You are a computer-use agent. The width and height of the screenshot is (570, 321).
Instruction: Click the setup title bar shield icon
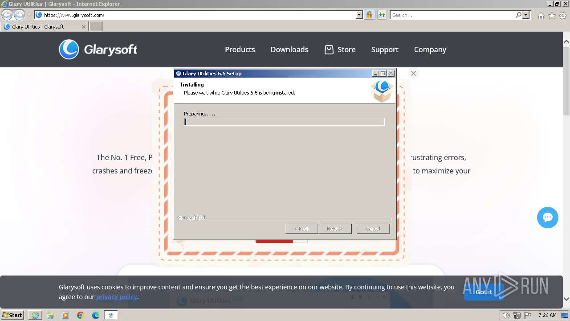coord(179,74)
